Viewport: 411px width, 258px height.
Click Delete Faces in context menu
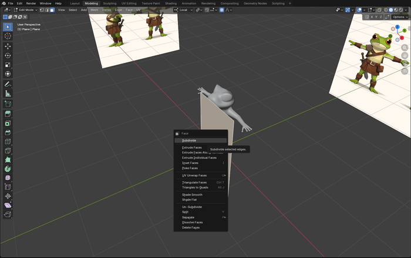pos(191,227)
